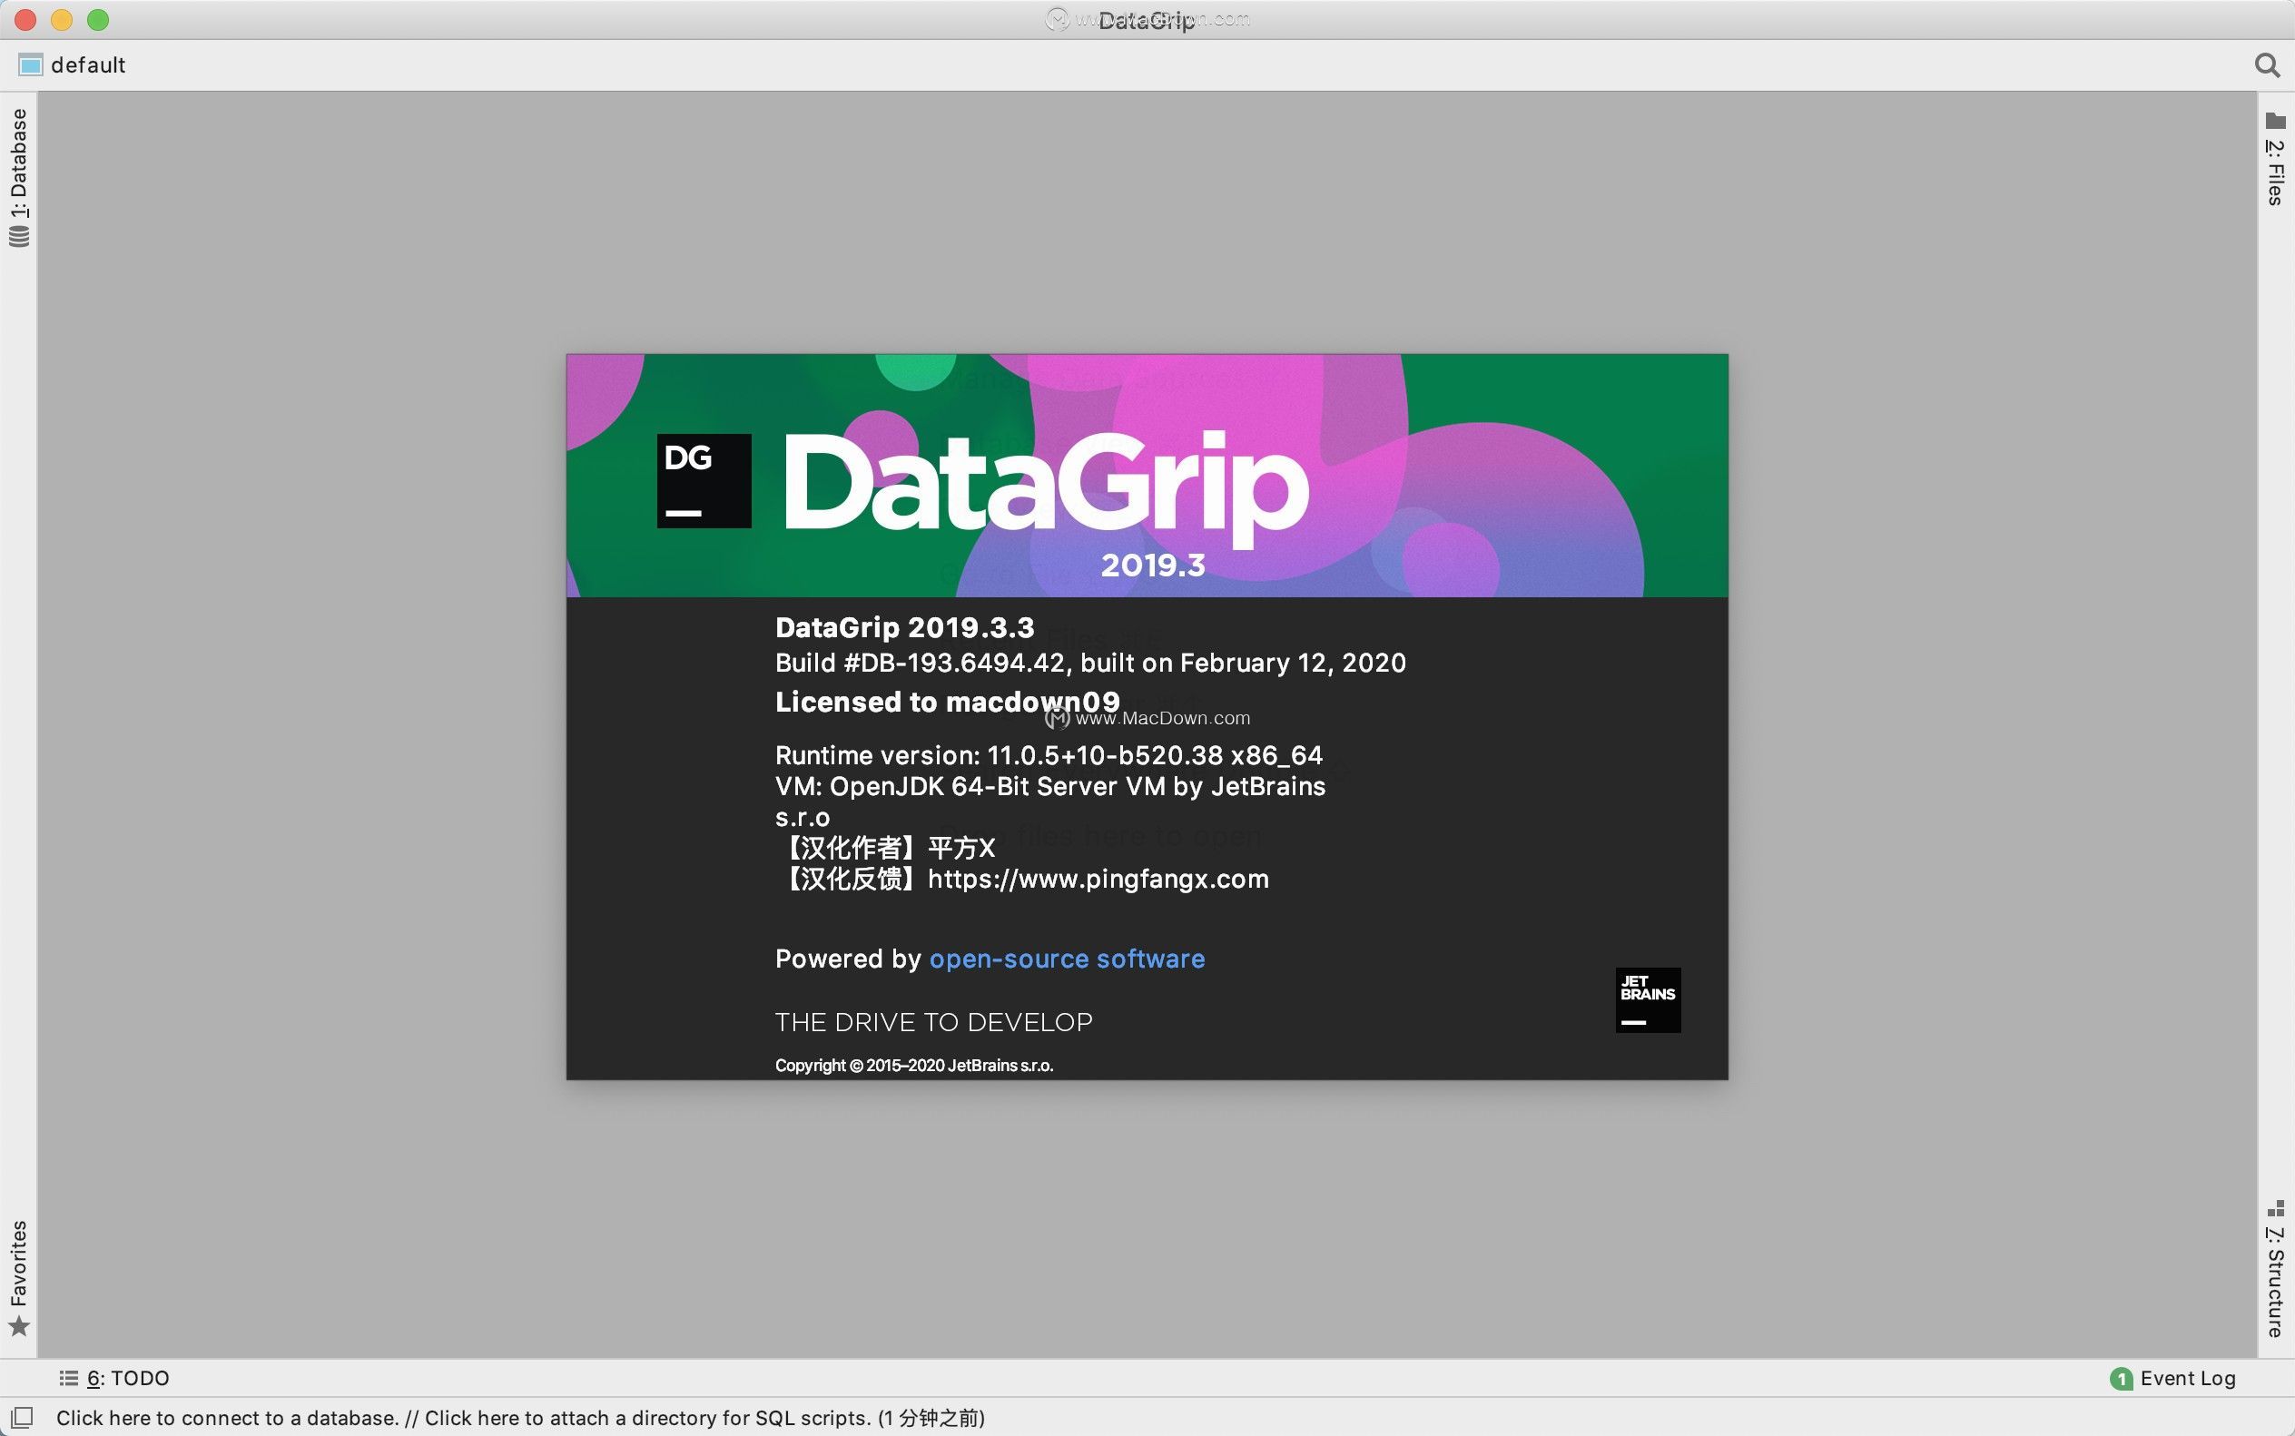Click the 汉化作者 平方X text line
The image size is (2295, 1436).
pyautogui.click(x=885, y=847)
